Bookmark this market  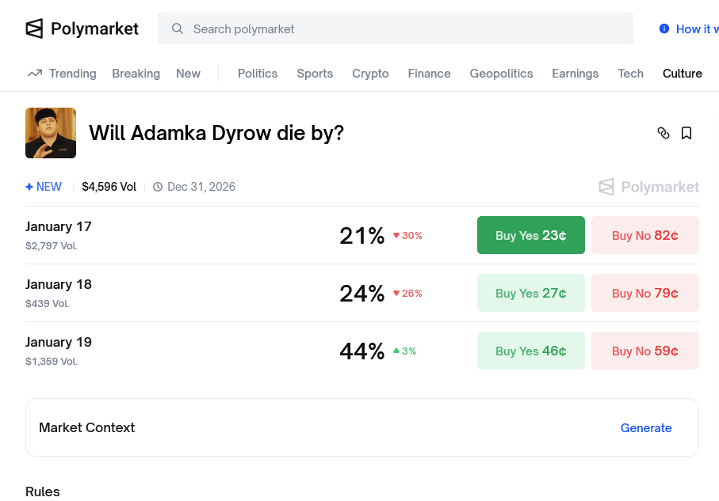686,133
